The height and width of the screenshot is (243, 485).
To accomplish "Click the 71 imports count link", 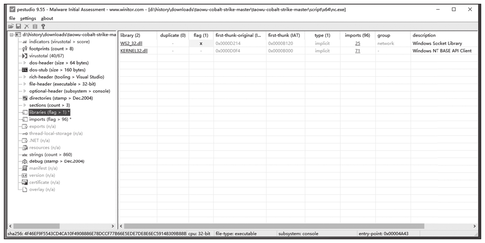I will tap(358, 51).
